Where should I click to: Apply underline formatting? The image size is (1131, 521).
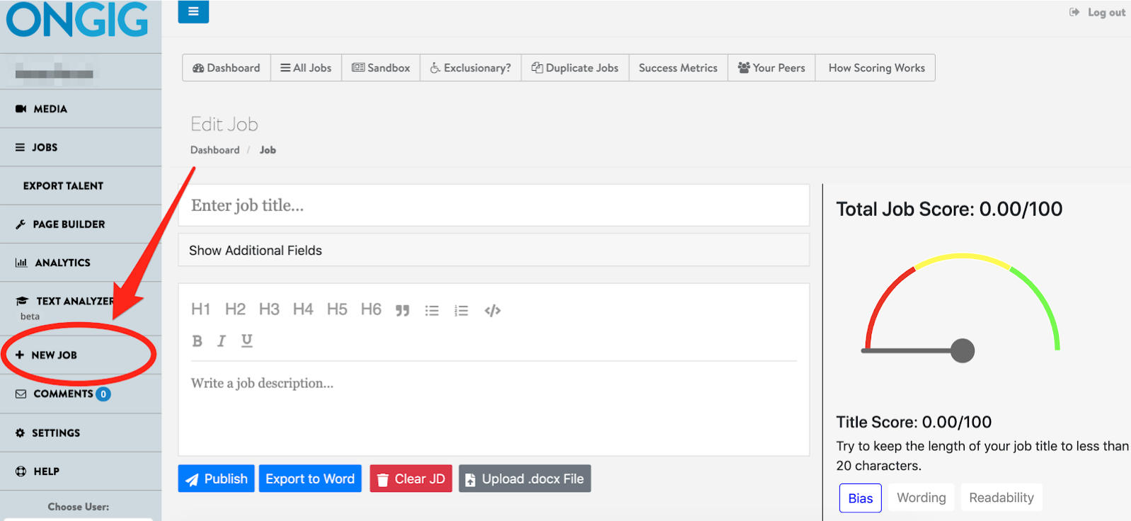coord(246,341)
